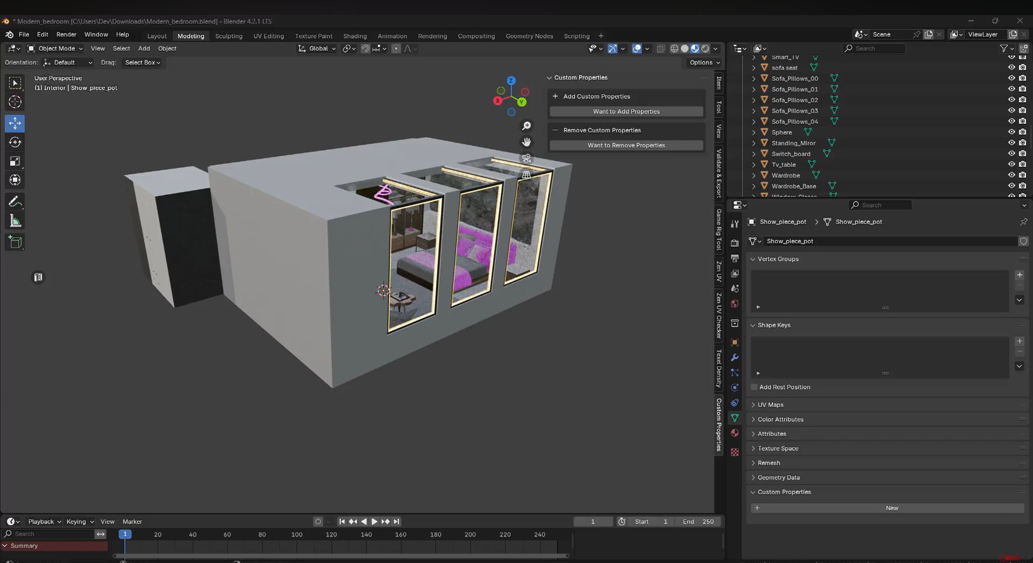1033x563 pixels.
Task: Hide the Wardrobe object in outliner
Action: 1011,175
